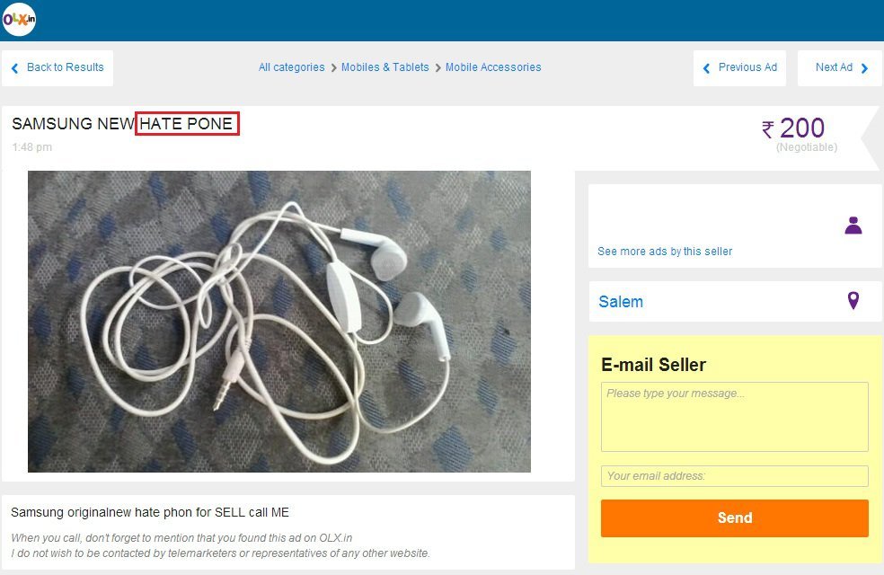
Task: Go Back to Results
Action: (57, 67)
